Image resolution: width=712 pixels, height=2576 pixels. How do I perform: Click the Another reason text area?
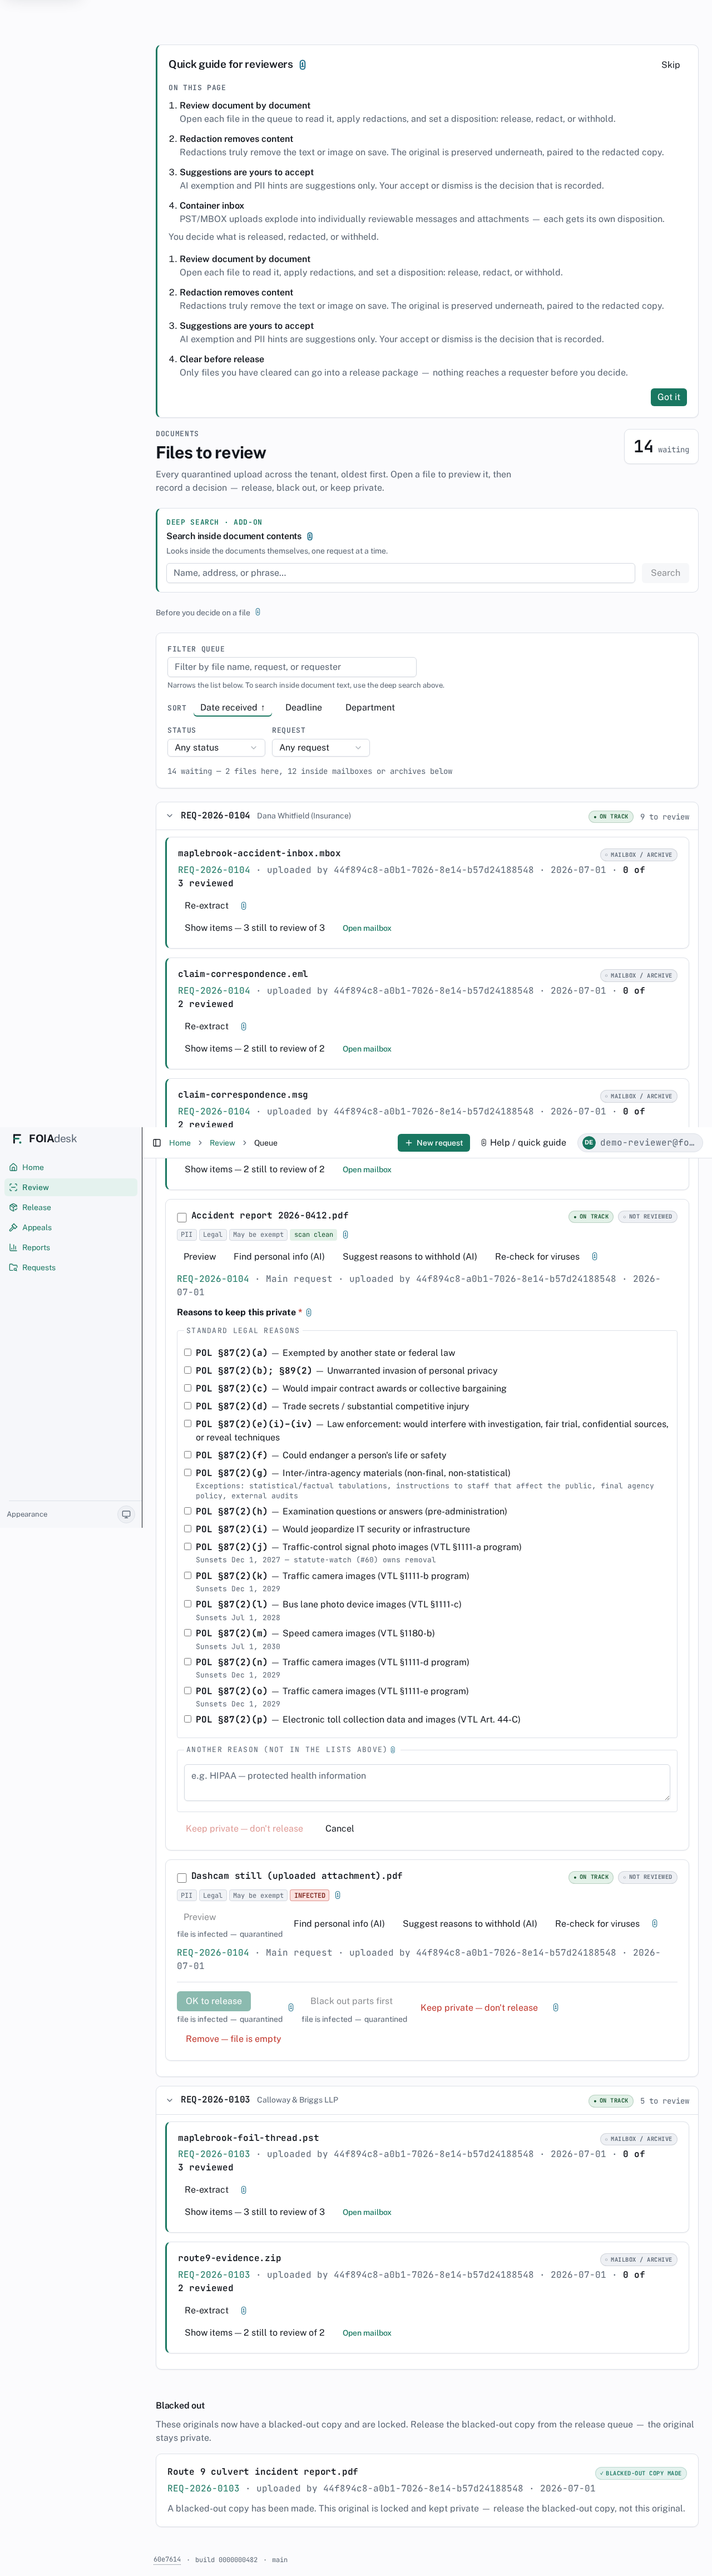(x=427, y=1782)
